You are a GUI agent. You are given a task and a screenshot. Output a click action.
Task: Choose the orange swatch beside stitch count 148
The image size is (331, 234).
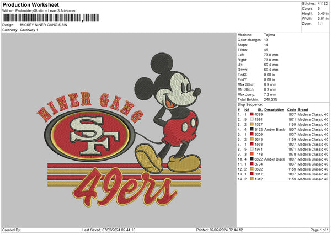252,154
